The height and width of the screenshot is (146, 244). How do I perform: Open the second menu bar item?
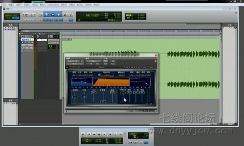pyautogui.click(x=11, y=5)
